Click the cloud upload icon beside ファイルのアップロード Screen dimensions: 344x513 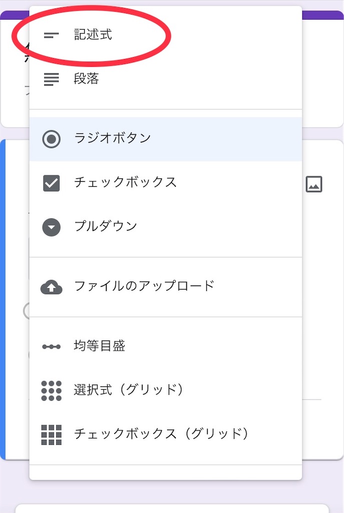pos(51,287)
